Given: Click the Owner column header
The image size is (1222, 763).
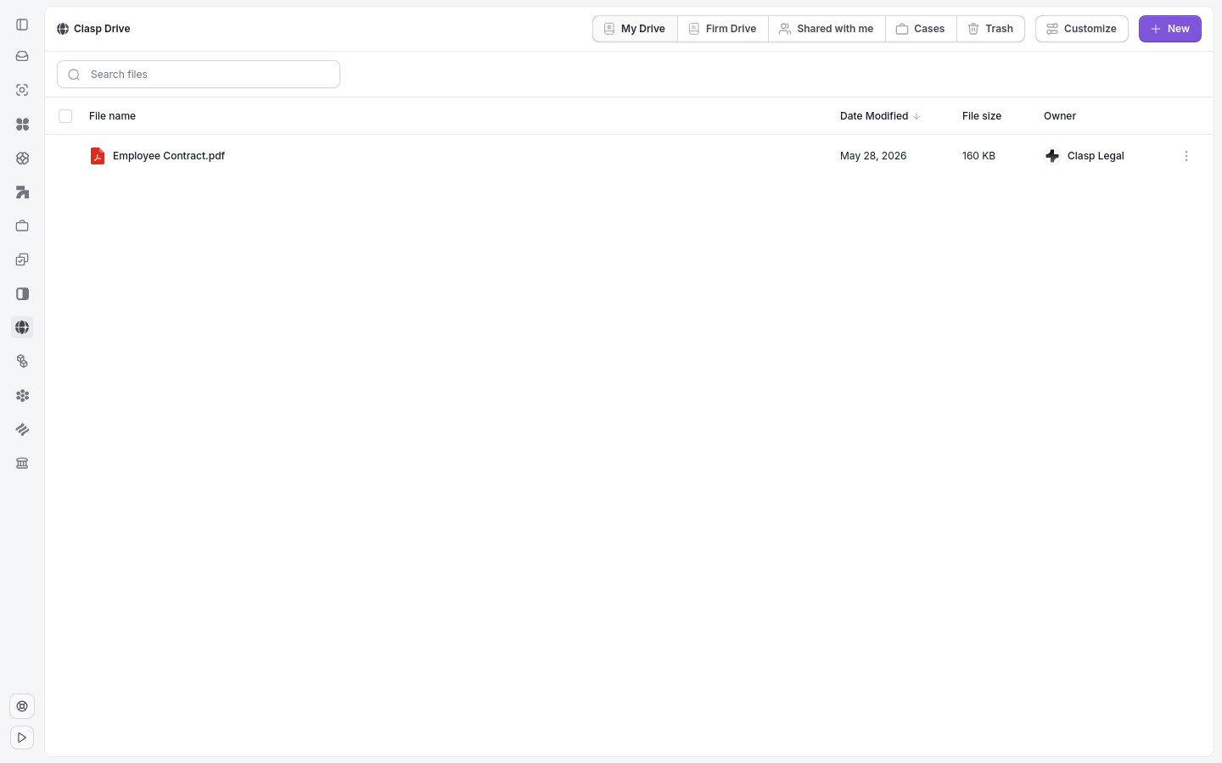Looking at the screenshot, I should 1060,116.
